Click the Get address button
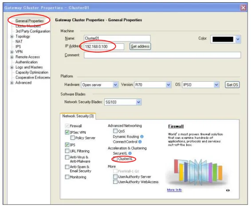251x206 pixels. tap(140, 46)
